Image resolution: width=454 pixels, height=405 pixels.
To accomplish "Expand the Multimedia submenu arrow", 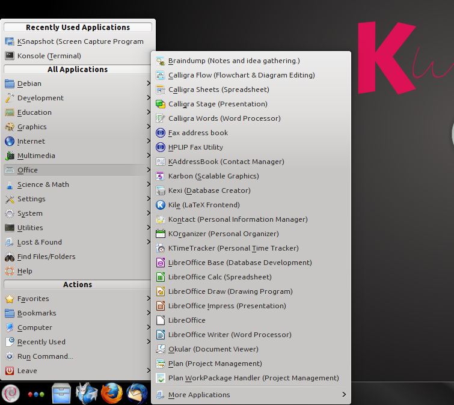I will tap(149, 156).
